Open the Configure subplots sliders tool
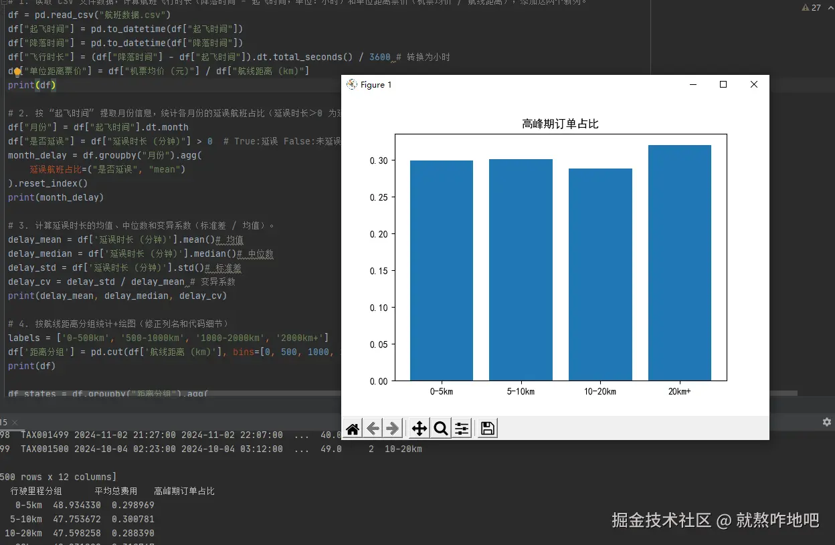This screenshot has width=835, height=545. click(462, 429)
